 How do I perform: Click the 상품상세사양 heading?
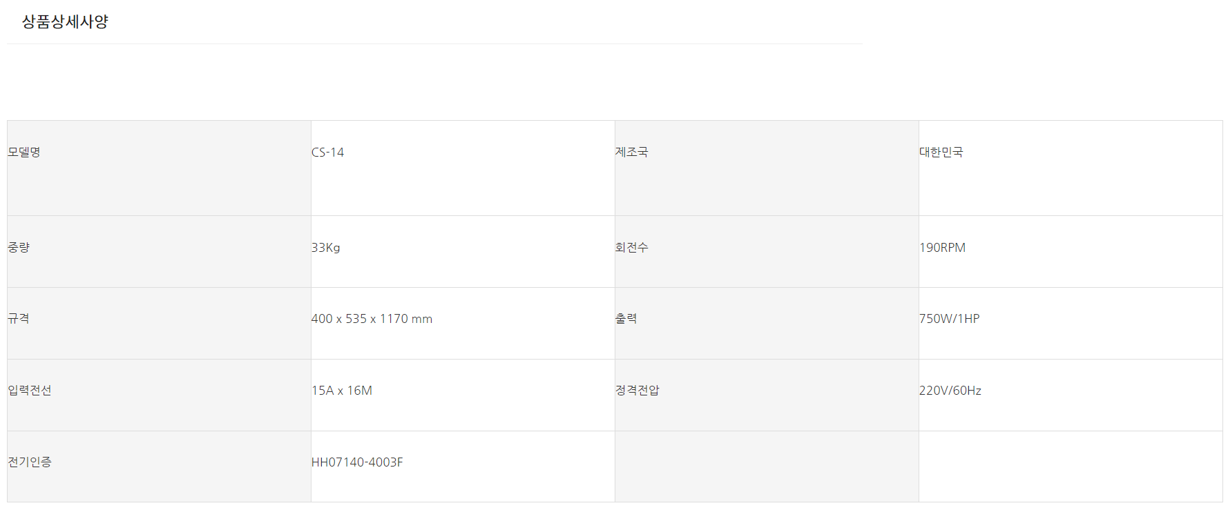click(x=65, y=22)
